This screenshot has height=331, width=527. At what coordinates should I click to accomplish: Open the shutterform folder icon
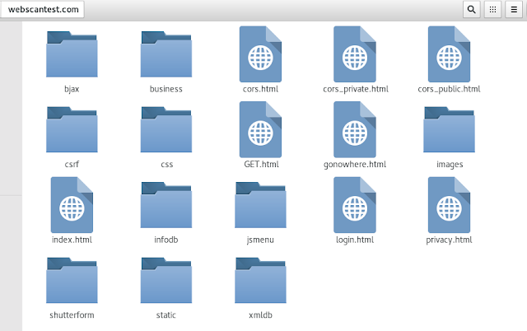72,280
